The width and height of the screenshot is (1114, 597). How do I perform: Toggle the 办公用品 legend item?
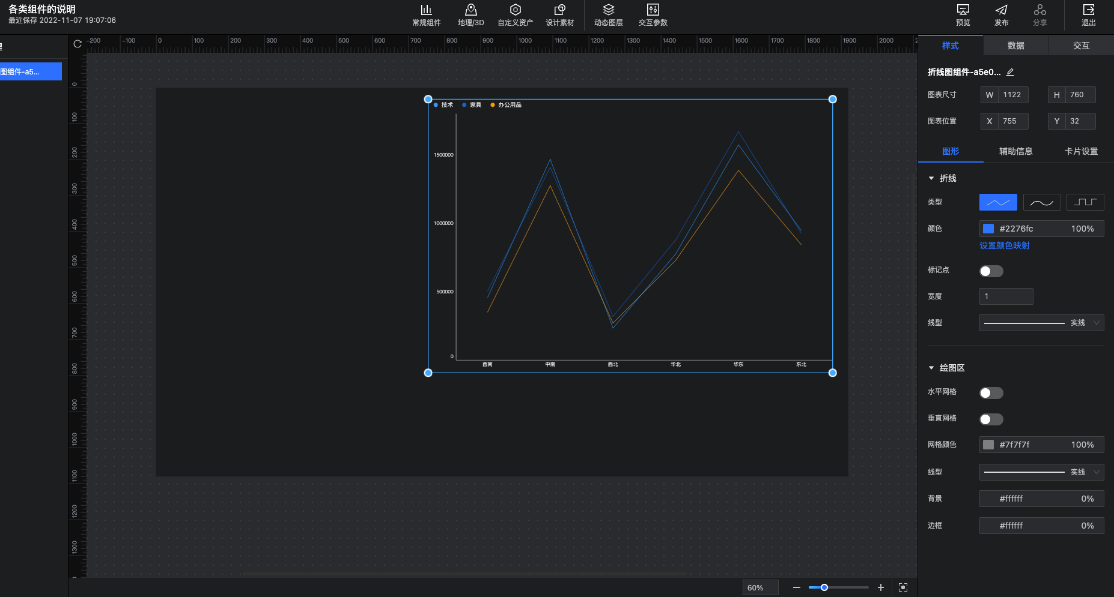point(506,105)
